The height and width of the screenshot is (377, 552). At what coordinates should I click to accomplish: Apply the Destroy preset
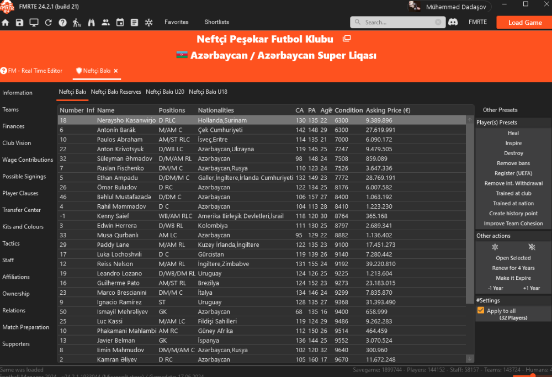[513, 153]
